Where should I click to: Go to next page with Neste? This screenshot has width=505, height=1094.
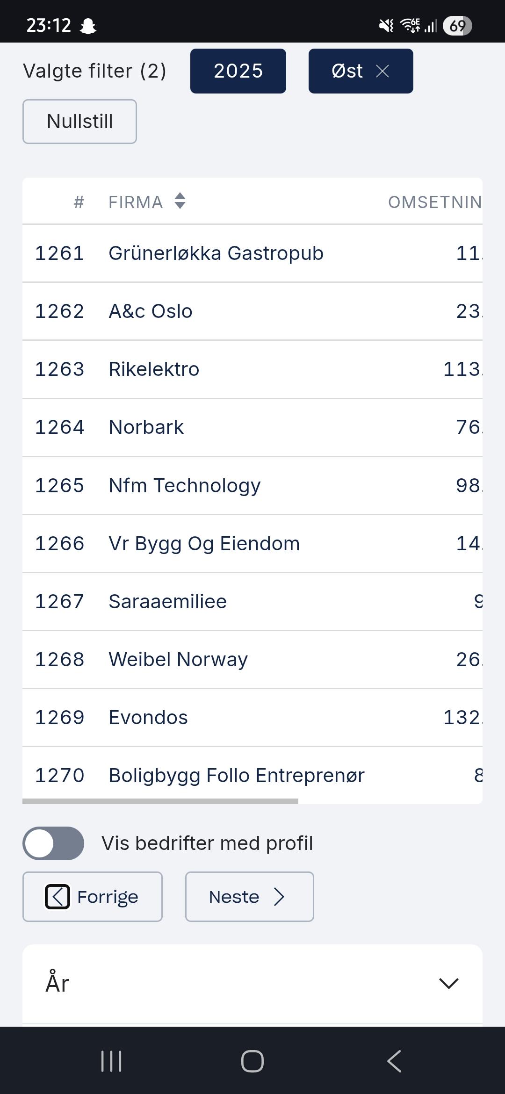pyautogui.click(x=249, y=897)
